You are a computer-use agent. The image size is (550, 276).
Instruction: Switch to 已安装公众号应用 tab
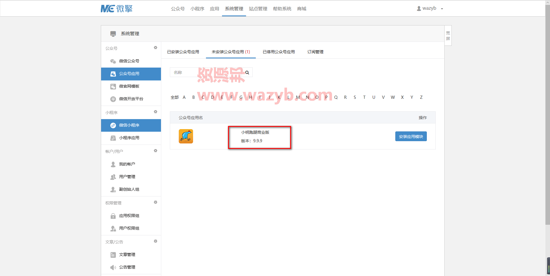point(183,52)
